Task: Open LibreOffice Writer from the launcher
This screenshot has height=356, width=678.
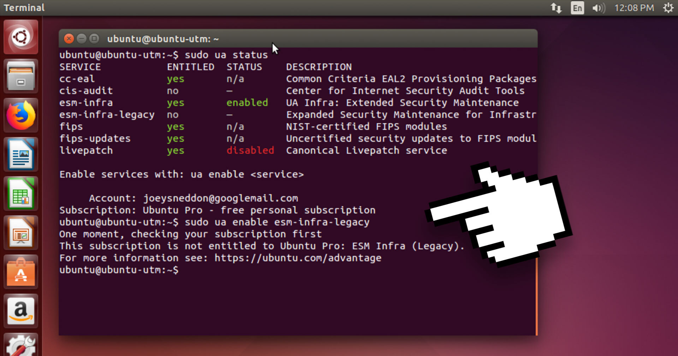Action: click(21, 155)
